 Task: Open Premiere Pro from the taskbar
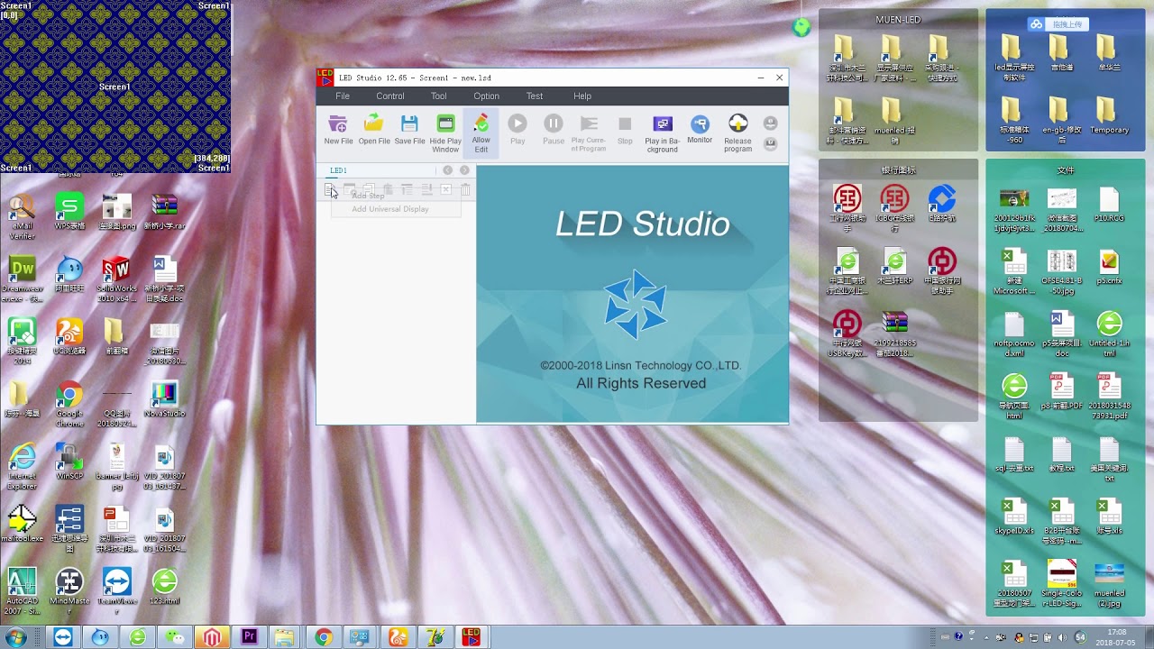[249, 637]
